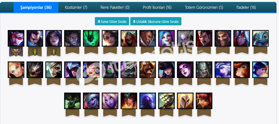Click the purple mastery badge under Vayne

coord(16,52)
